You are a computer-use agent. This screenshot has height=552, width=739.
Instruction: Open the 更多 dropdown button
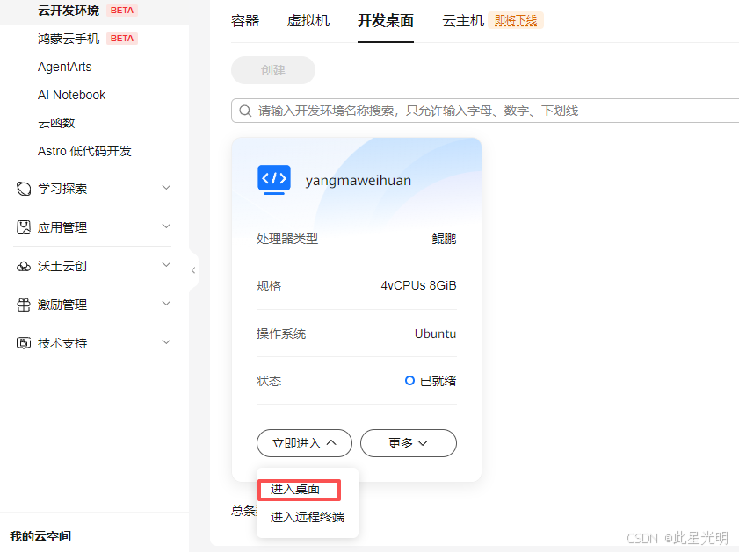[409, 443]
